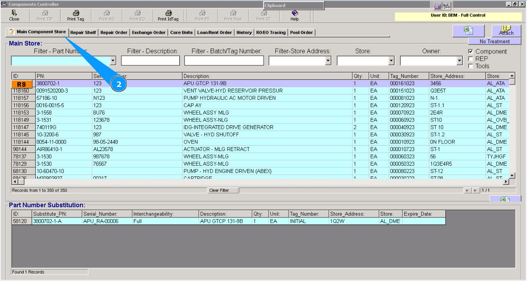Click the purple folder icon in title bar
The height and width of the screenshot is (282, 527).
click(x=438, y=6)
